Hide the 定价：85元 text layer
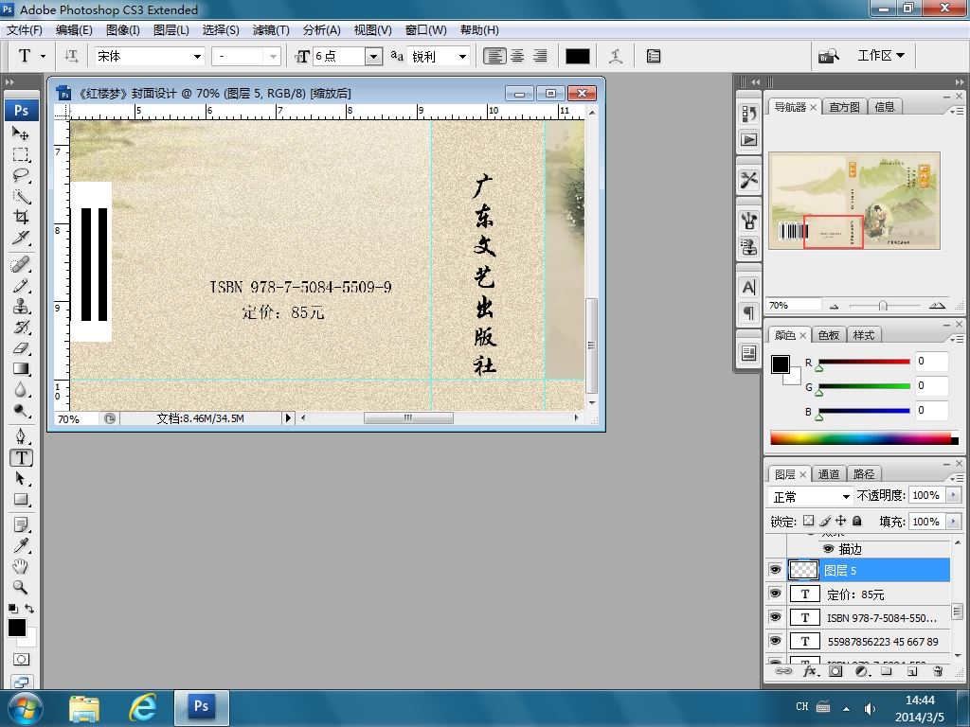Image resolution: width=970 pixels, height=727 pixels. (x=775, y=594)
